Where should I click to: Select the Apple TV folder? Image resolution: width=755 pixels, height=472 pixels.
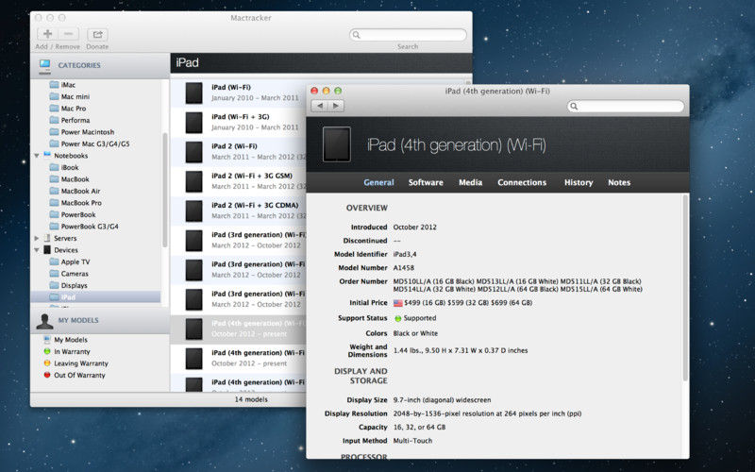[x=70, y=262]
